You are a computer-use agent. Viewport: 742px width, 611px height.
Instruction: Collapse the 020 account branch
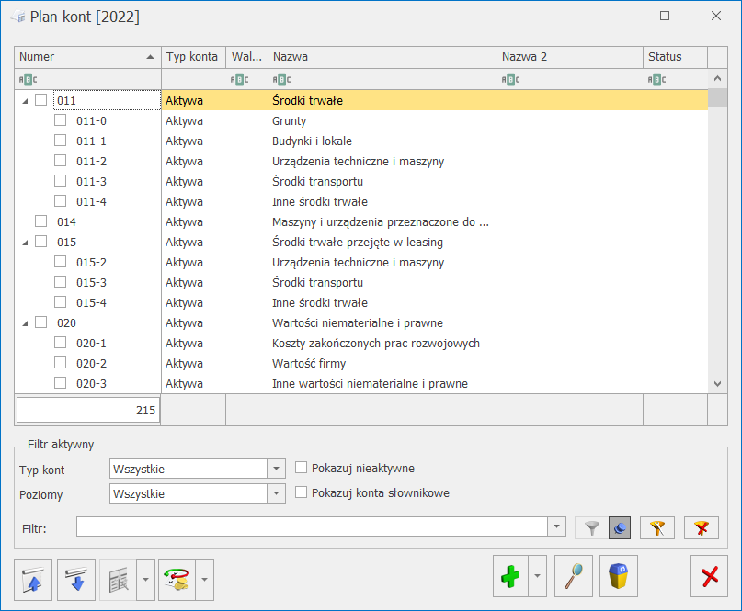click(25, 323)
